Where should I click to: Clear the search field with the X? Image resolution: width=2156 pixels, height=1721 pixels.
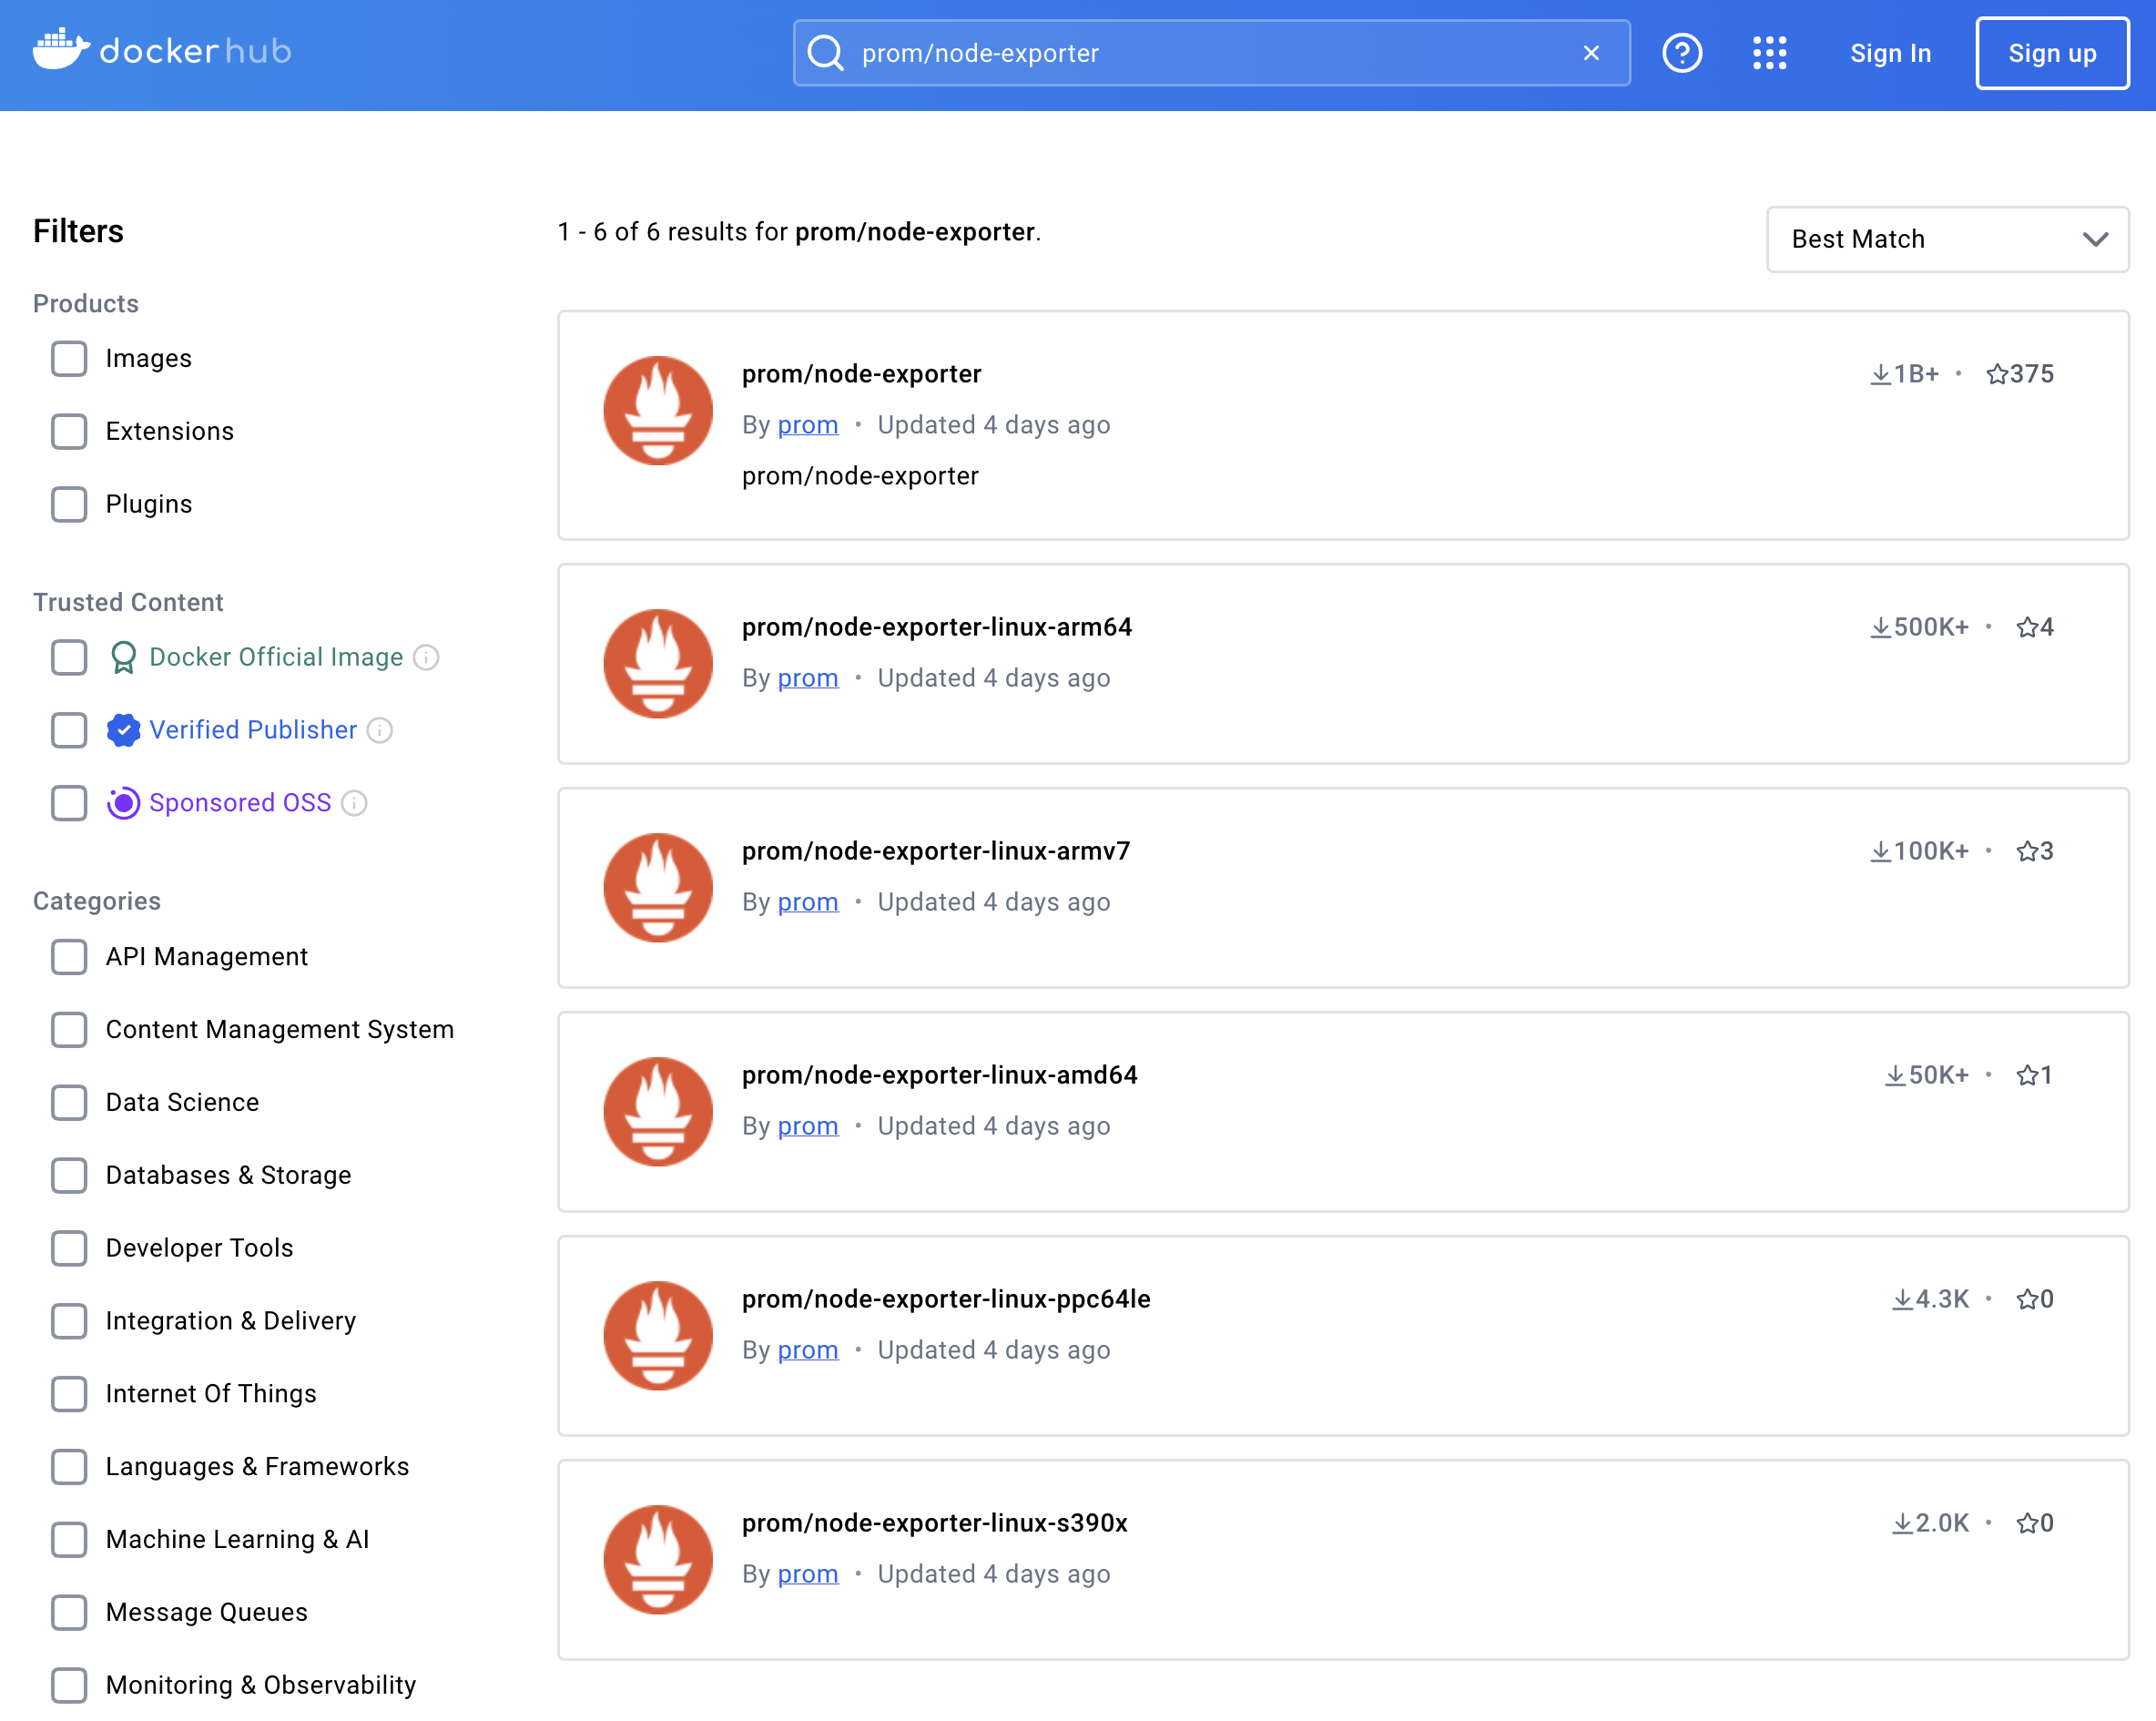pos(1590,53)
